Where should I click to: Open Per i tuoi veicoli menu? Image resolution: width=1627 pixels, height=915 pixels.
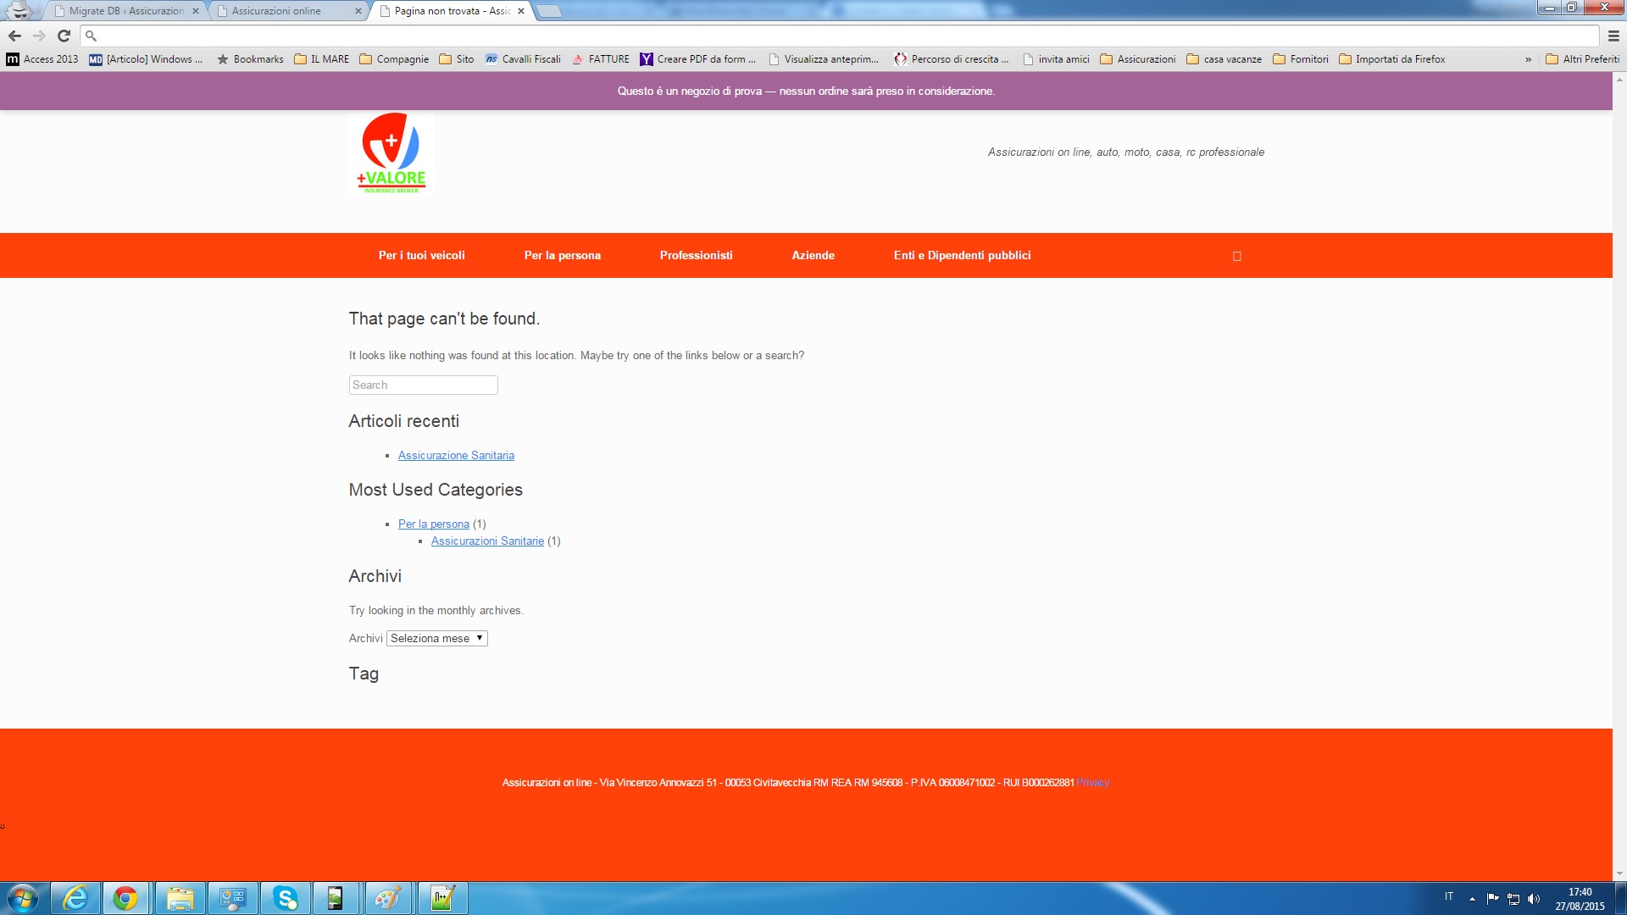(x=422, y=256)
